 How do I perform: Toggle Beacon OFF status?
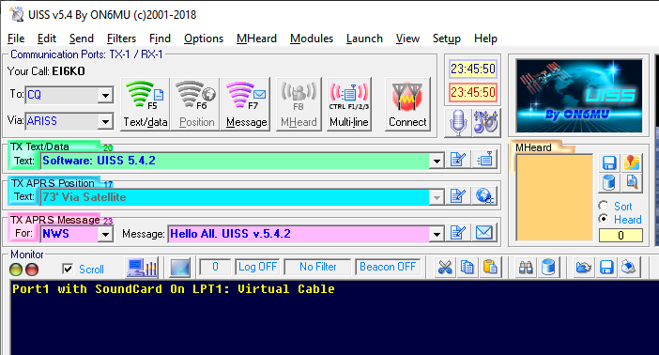click(x=388, y=267)
